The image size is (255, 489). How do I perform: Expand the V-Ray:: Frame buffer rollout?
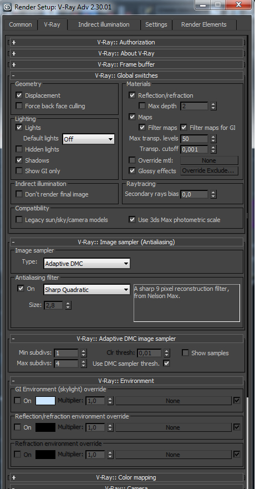pos(126,64)
